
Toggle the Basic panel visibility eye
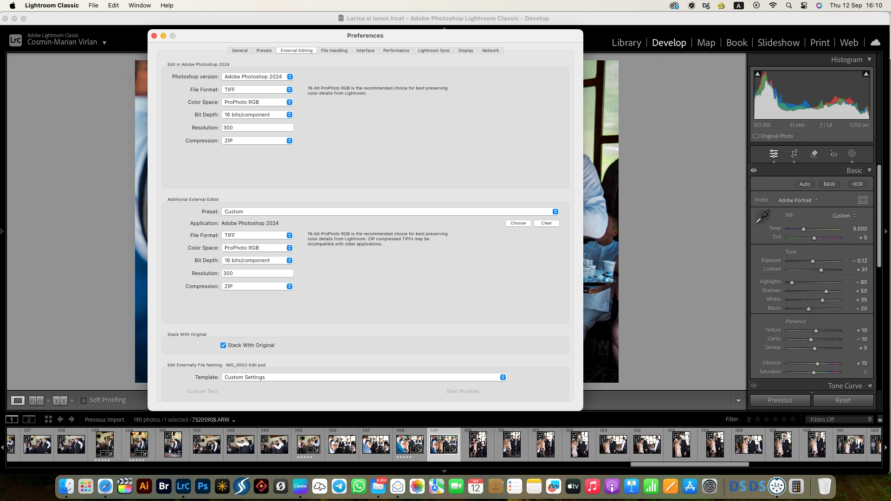(754, 170)
